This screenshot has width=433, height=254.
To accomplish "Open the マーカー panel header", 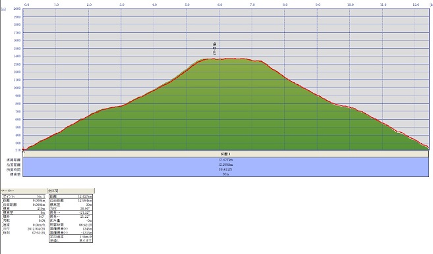I will click(x=24, y=191).
